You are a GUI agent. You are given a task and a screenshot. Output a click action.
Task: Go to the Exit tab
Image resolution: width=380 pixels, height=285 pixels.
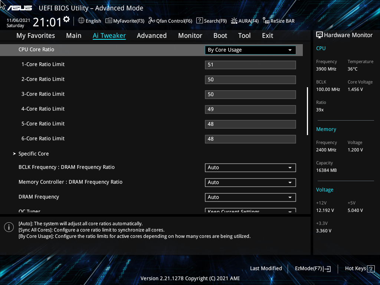(x=268, y=36)
